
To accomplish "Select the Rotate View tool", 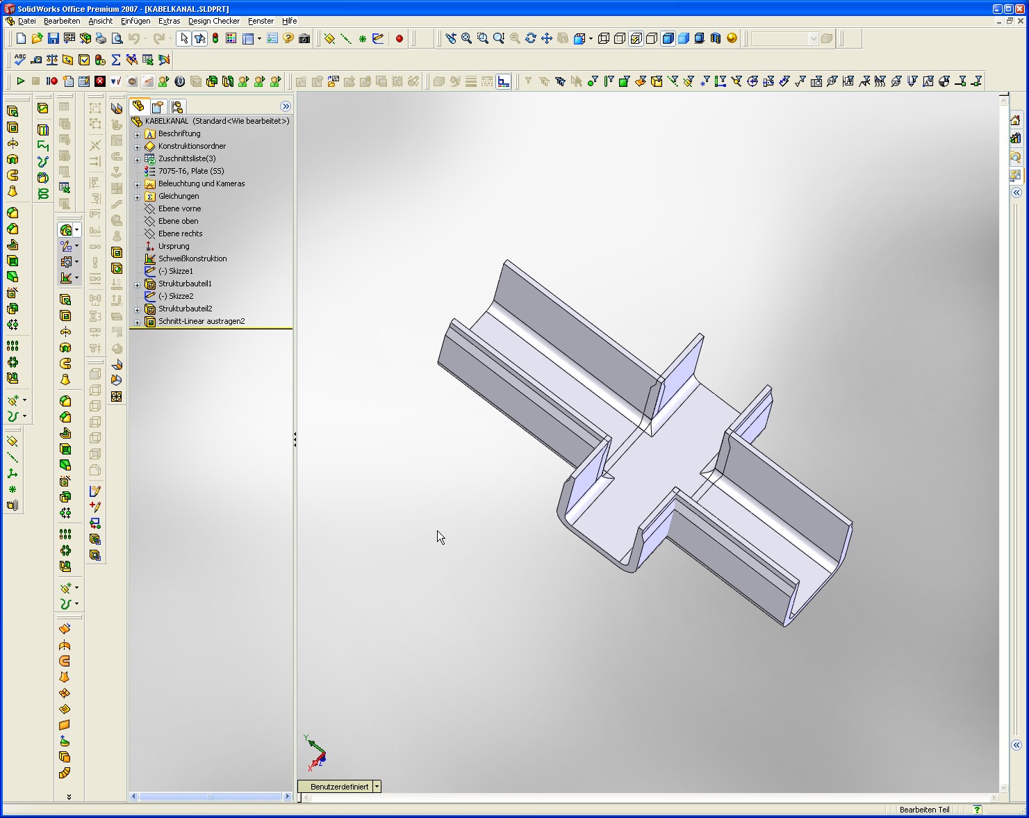I will [531, 39].
